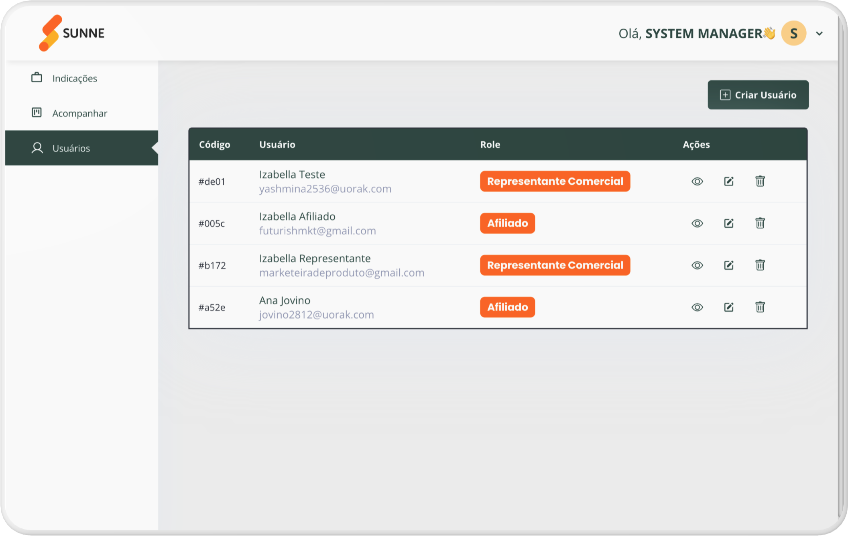This screenshot has height=536, width=848.
Task: Expand the account dropdown chevron
Action: point(819,34)
